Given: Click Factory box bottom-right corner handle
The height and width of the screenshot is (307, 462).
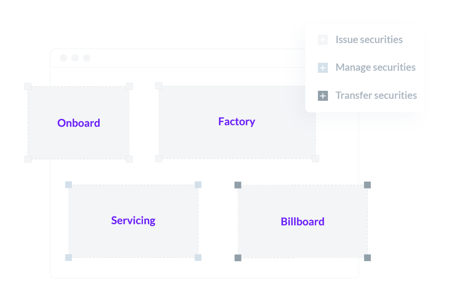Looking at the screenshot, I should [x=315, y=159].
